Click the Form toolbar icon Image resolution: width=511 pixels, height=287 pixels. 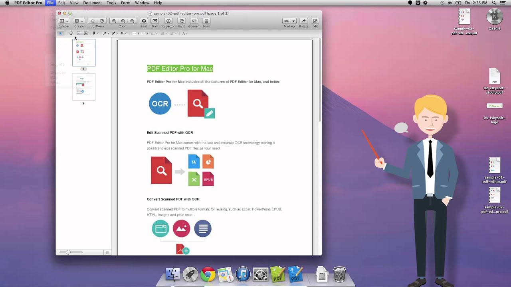[x=206, y=21]
